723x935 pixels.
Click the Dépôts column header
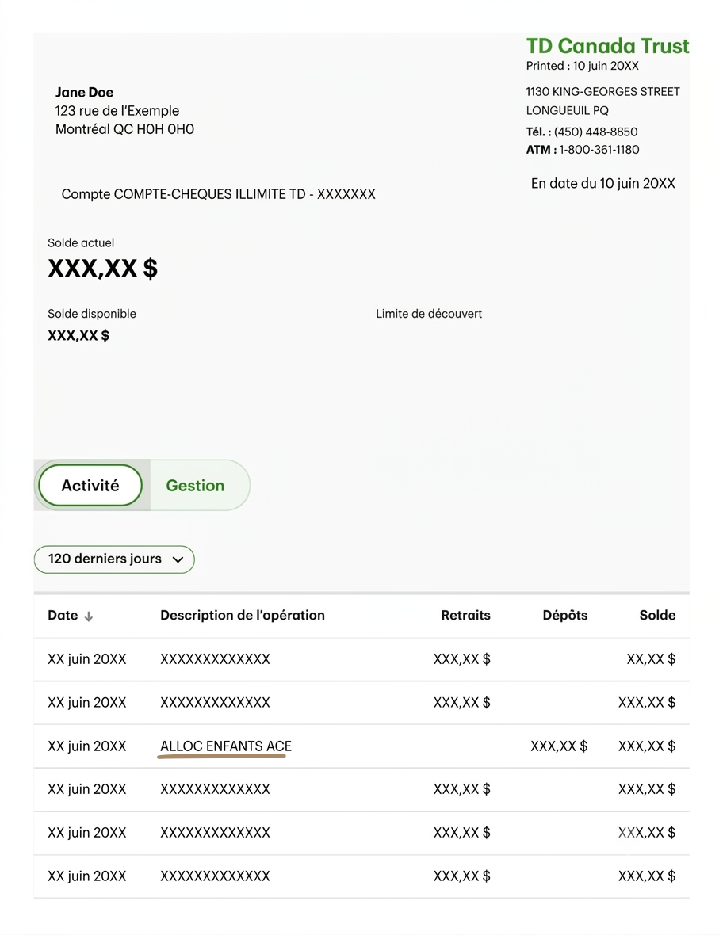(565, 616)
